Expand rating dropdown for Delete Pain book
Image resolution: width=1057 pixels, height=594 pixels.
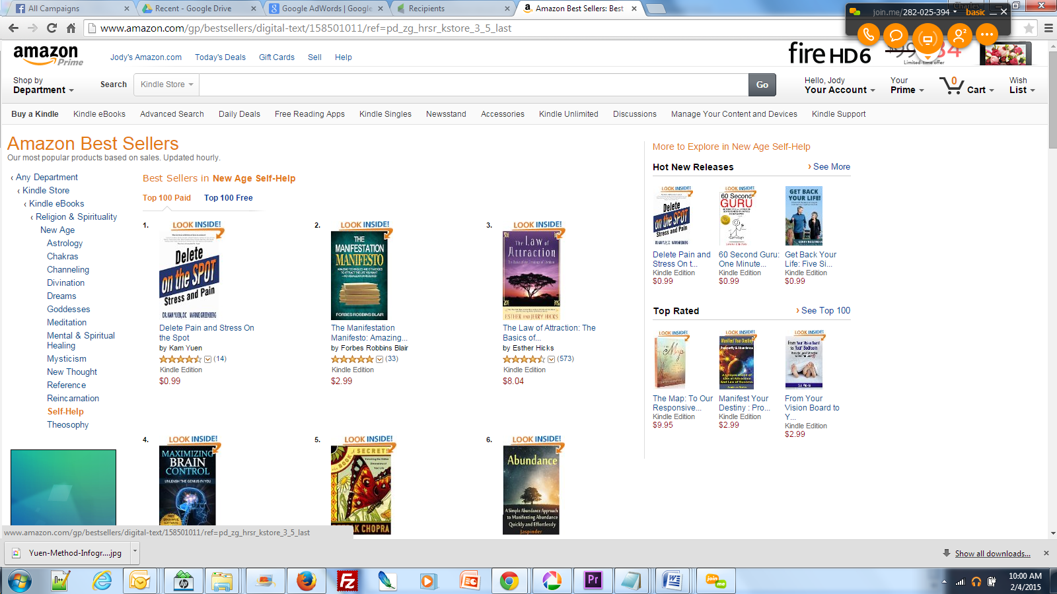[x=207, y=359]
